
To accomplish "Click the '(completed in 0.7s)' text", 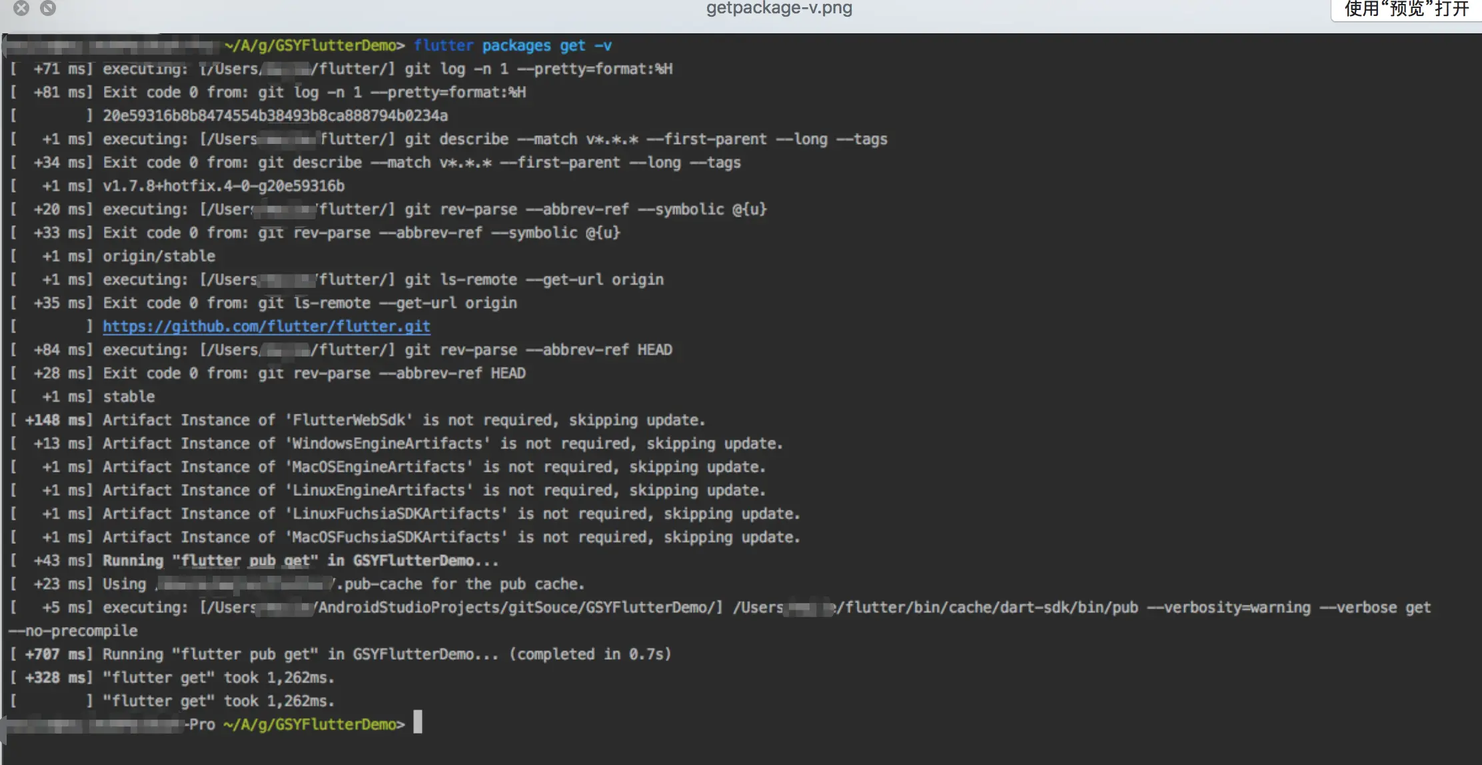I will tap(590, 654).
